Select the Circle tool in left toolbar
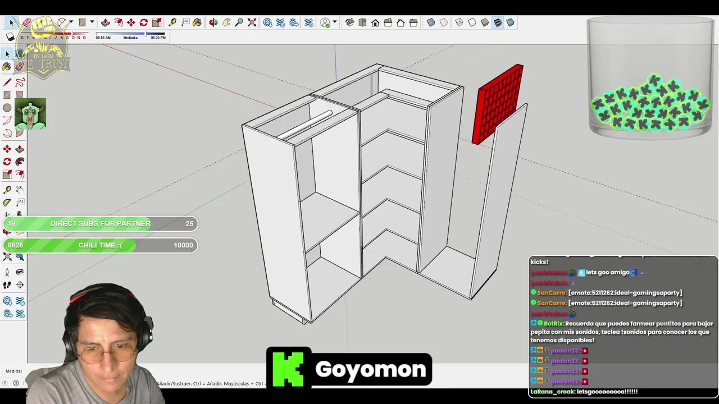719x404 pixels. click(x=7, y=108)
